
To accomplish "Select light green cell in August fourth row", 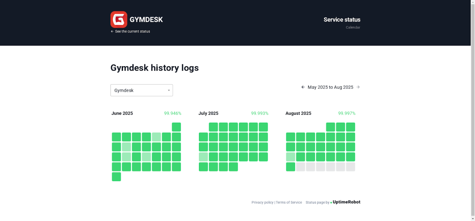I will pos(291,157).
